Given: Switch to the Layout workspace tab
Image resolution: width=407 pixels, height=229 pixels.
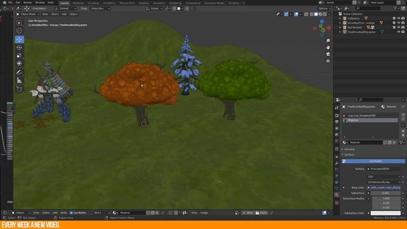Looking at the screenshot, I should (x=64, y=3).
